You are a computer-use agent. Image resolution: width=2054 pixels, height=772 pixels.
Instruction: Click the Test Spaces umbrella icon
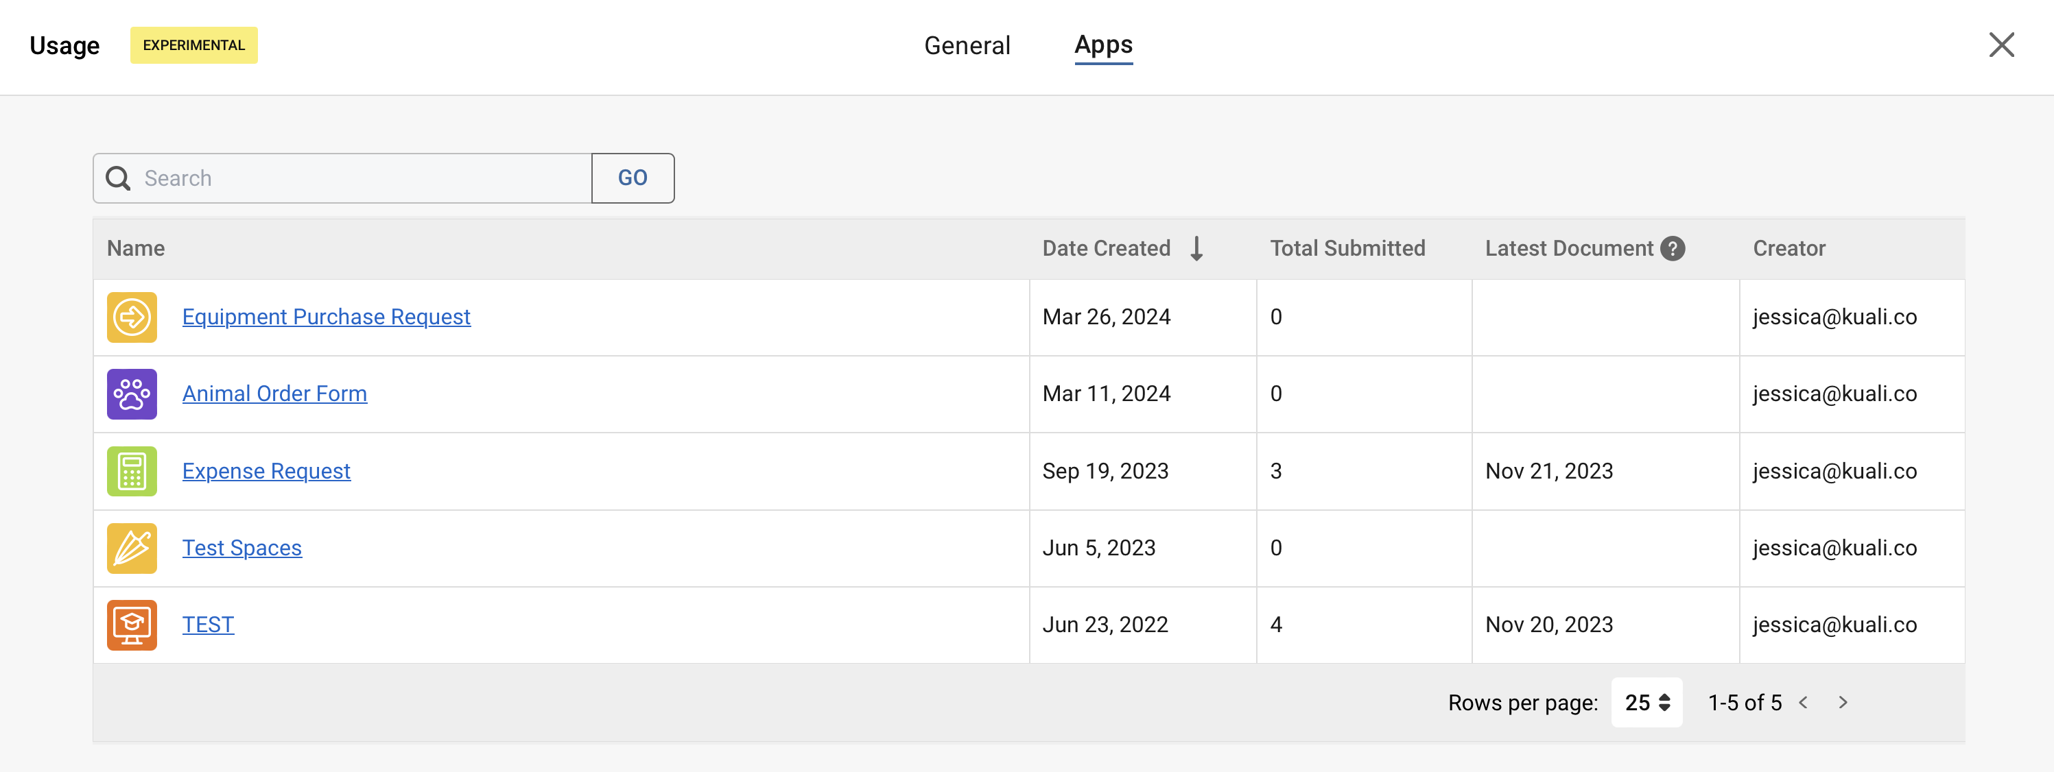tap(132, 548)
